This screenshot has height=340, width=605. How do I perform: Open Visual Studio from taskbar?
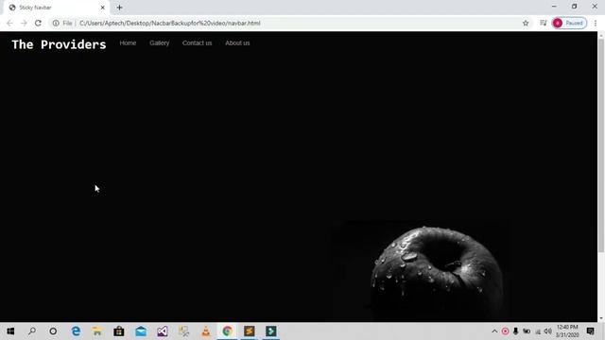163,331
